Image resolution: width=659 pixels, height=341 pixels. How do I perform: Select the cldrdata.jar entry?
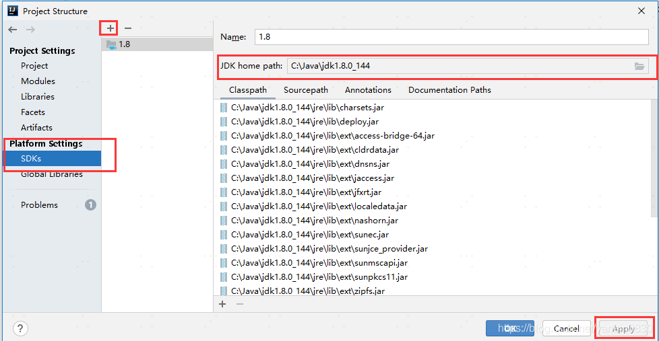click(315, 150)
